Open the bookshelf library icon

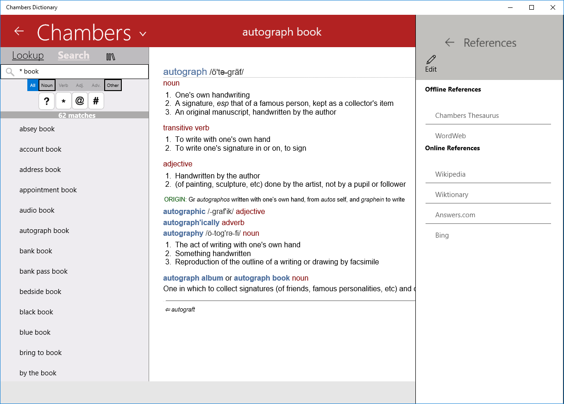111,56
